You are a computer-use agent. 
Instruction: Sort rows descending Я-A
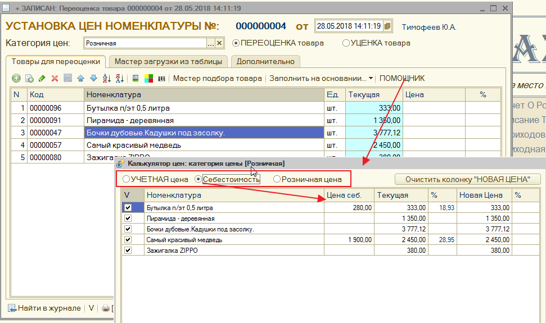(119, 78)
